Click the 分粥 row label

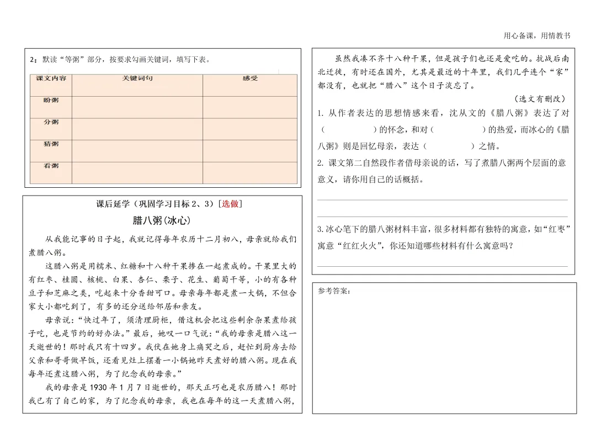[51, 122]
